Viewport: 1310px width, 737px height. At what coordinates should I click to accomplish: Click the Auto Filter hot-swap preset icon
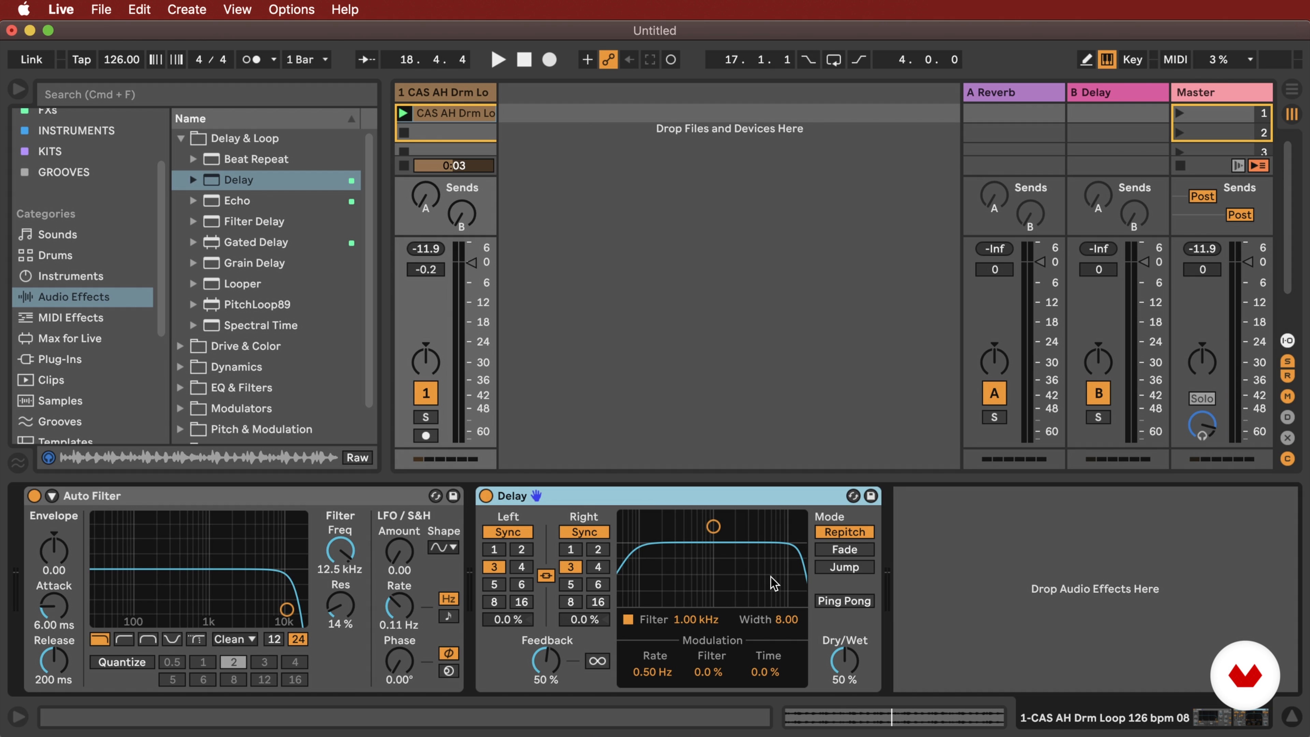coord(435,496)
